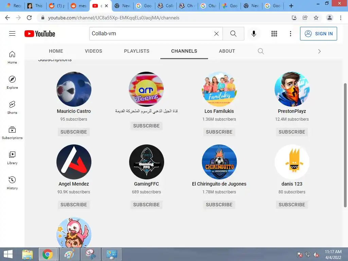Clear the search box text with X

(x=216, y=34)
